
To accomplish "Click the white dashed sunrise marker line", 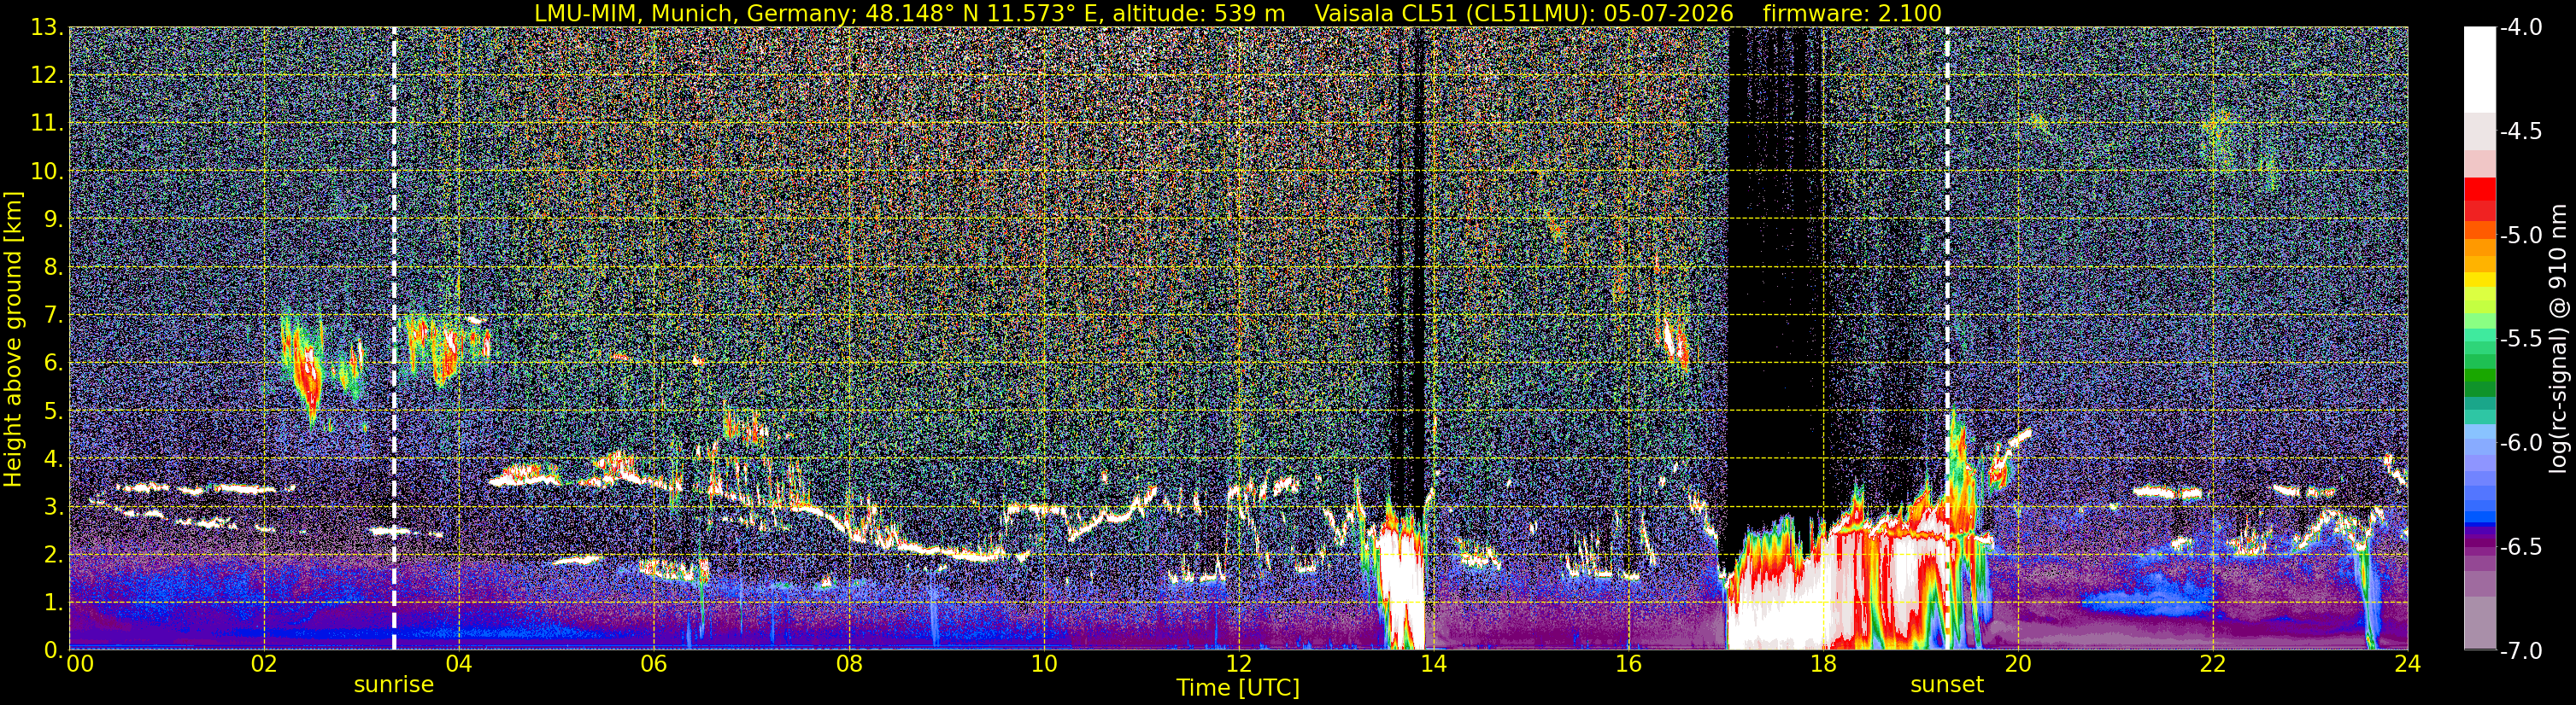I will click(x=394, y=339).
